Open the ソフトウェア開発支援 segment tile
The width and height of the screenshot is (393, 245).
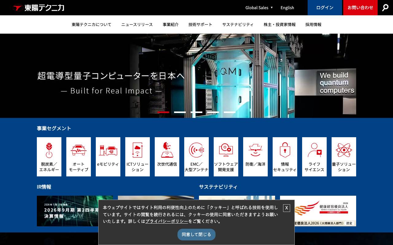(x=226, y=157)
